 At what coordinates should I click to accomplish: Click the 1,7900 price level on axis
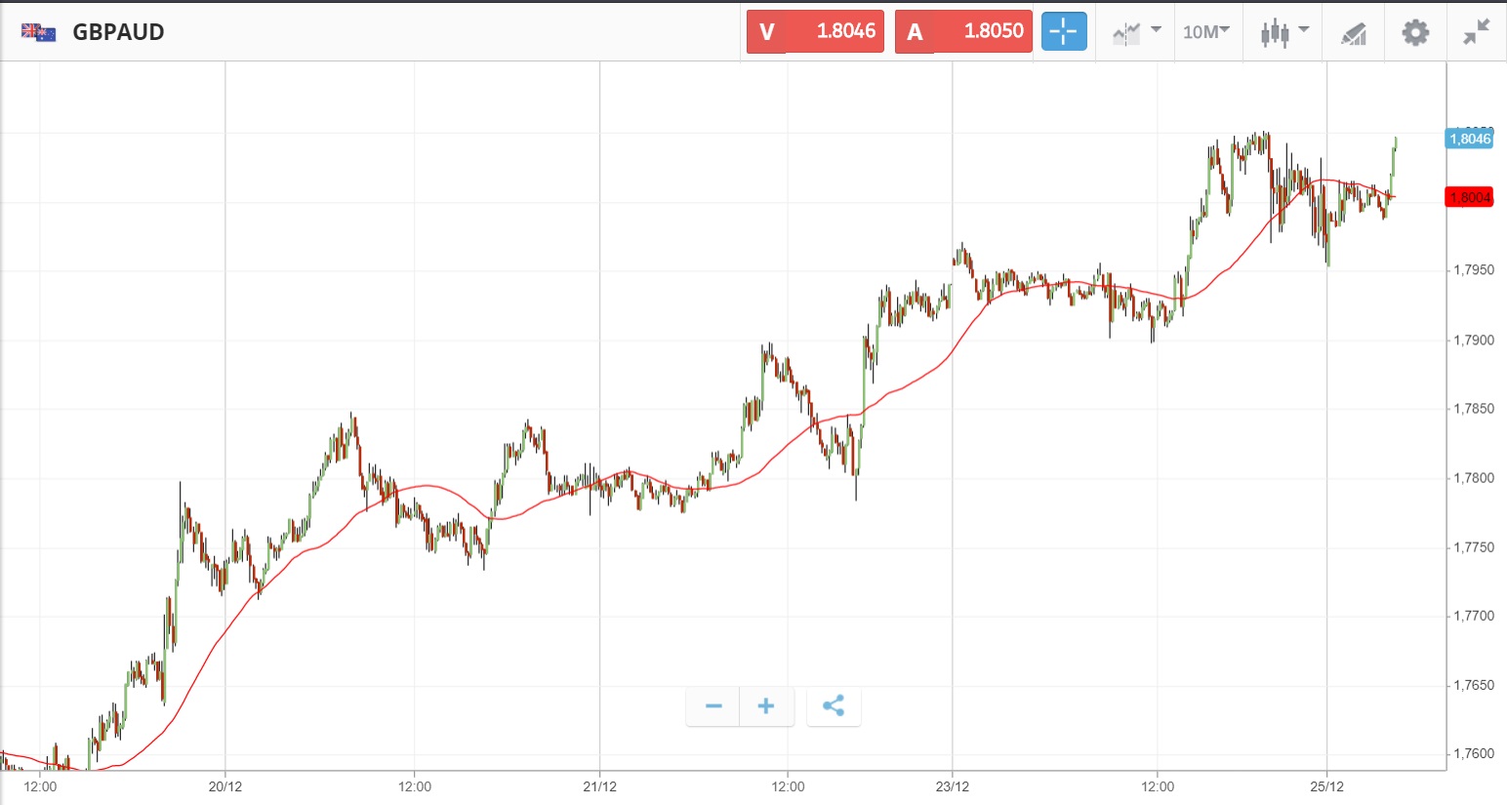(x=1474, y=341)
